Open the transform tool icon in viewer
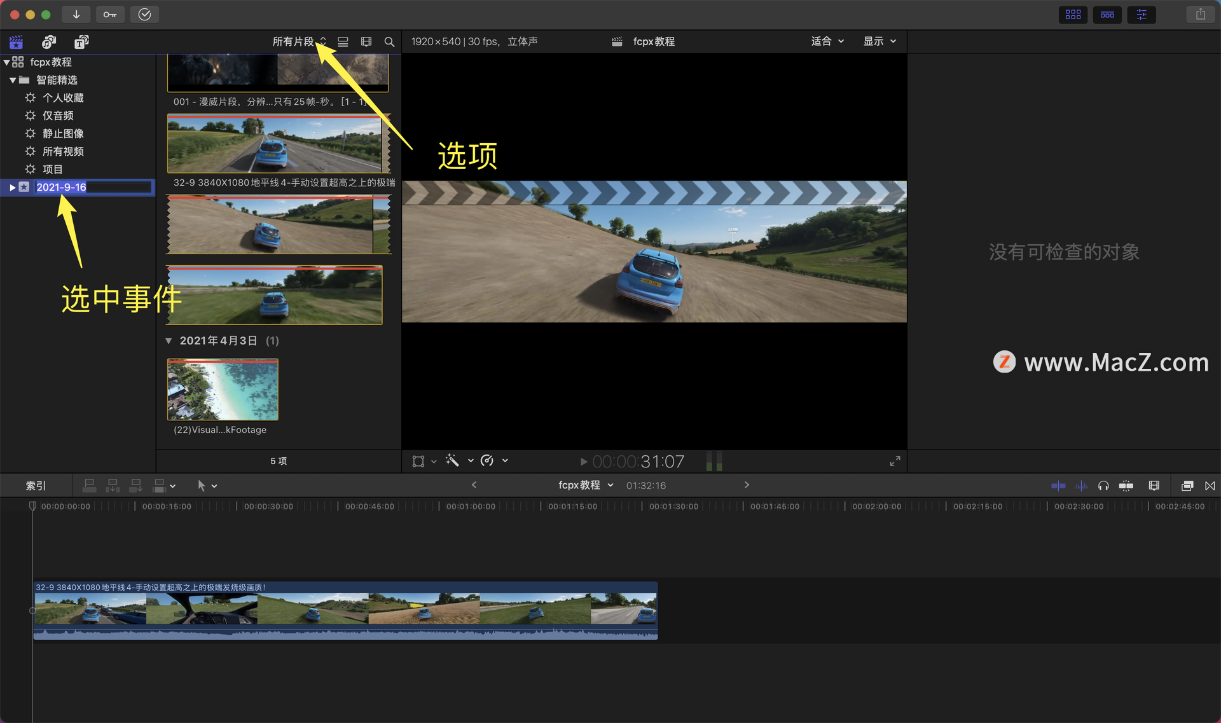Image resolution: width=1221 pixels, height=723 pixels. click(x=418, y=461)
